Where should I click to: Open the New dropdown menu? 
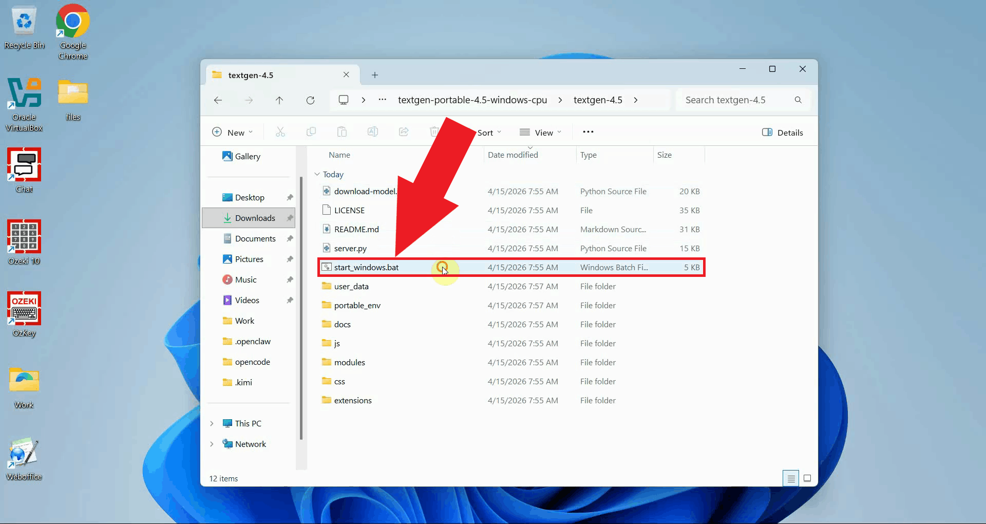[x=232, y=132]
